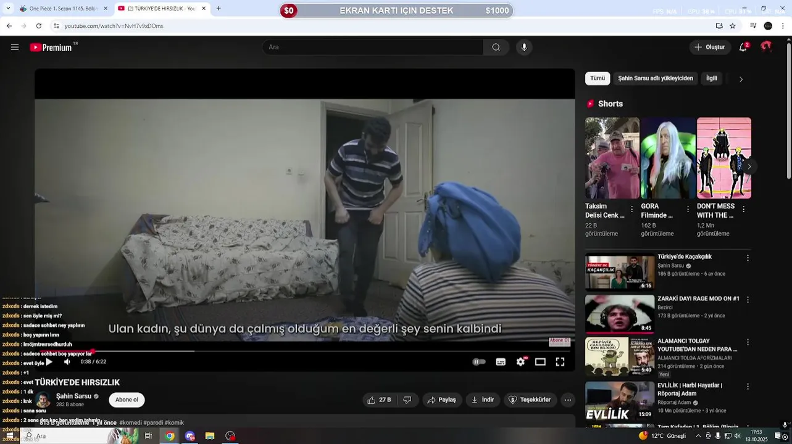Open options for EVLİLİK video
This screenshot has height=444, width=792.
[748, 386]
